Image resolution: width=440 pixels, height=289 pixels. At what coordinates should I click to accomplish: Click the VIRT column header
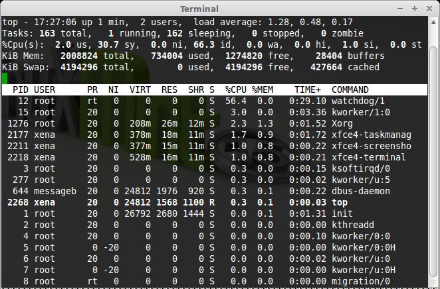tap(140, 89)
